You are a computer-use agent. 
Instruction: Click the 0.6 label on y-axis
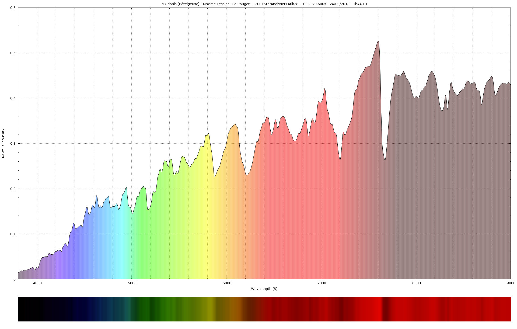pyautogui.click(x=13, y=8)
